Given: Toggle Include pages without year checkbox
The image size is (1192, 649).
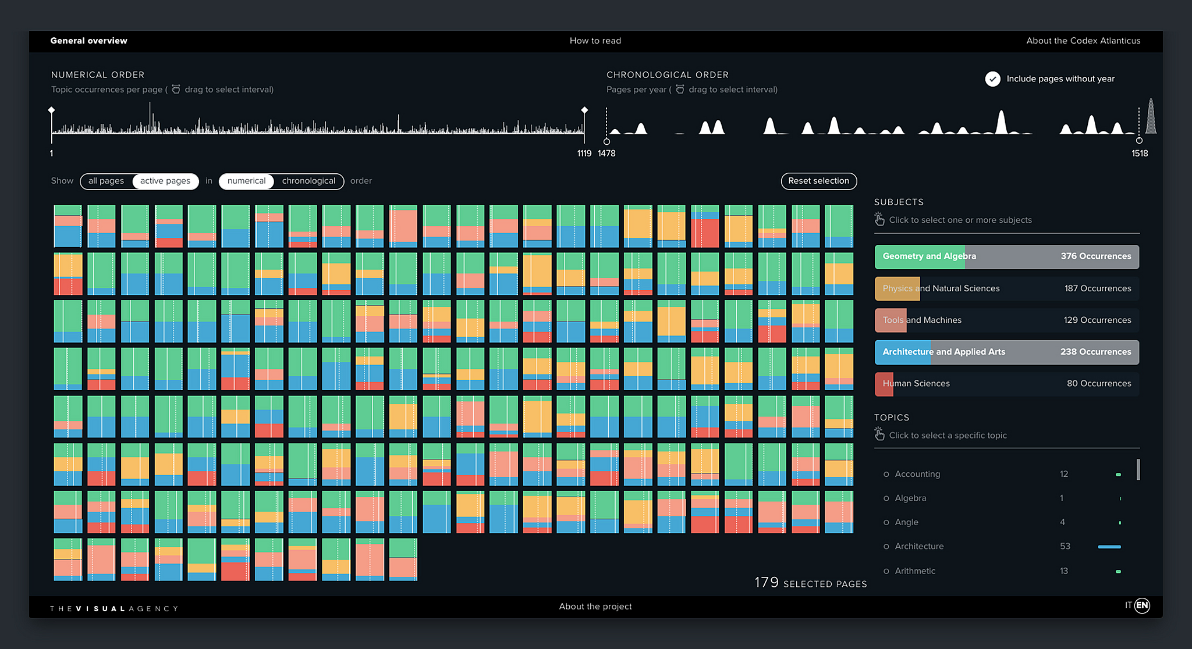Looking at the screenshot, I should click(992, 79).
